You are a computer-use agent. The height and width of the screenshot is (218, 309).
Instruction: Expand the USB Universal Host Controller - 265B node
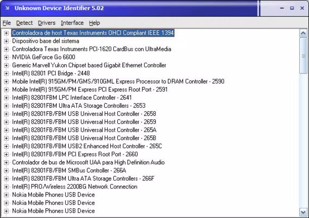coord(6,138)
